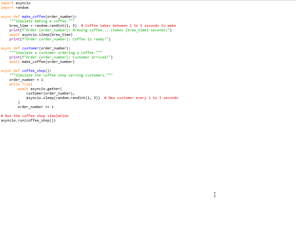Click the Coffee is ready print line

[x=56, y=39]
